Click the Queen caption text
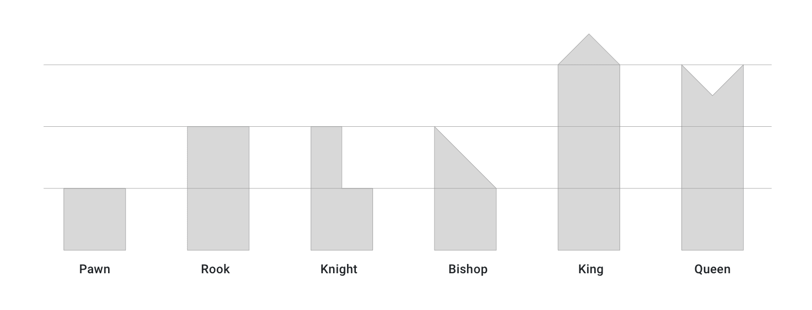Screen dimensions: 812x310 click(x=712, y=269)
